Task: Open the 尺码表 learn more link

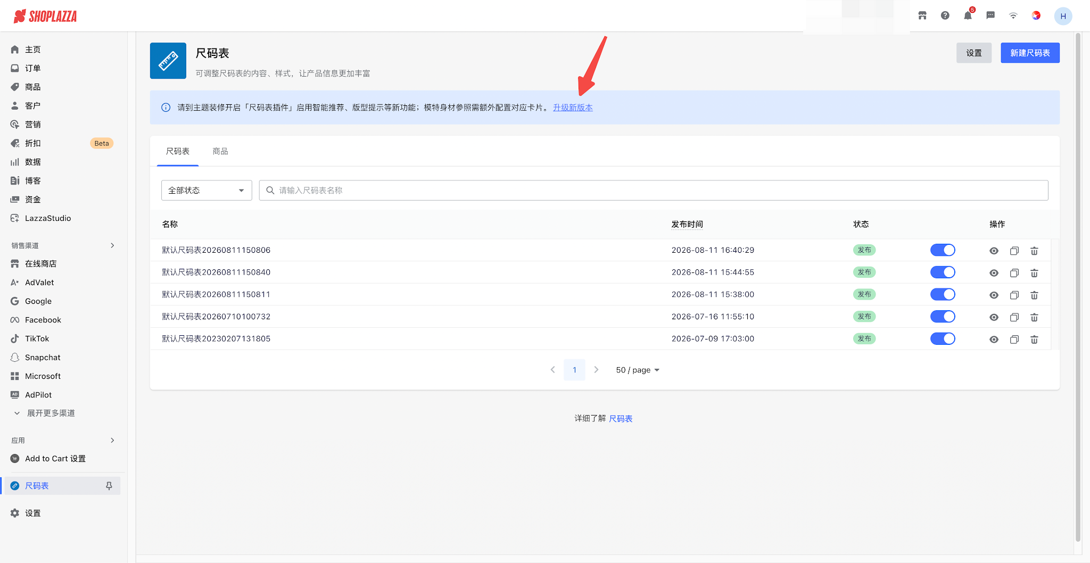Action: click(621, 419)
